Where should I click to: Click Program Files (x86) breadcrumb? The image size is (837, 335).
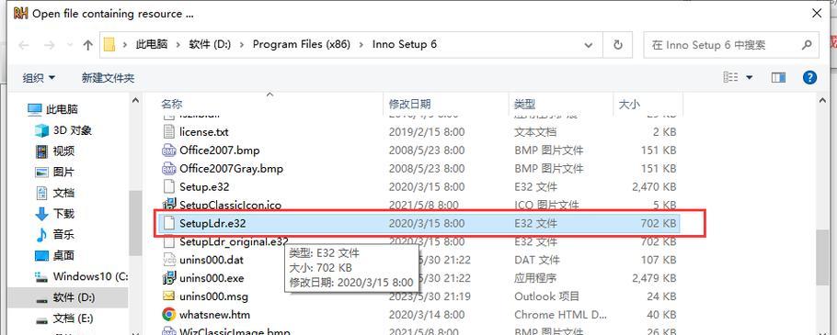coord(302,45)
